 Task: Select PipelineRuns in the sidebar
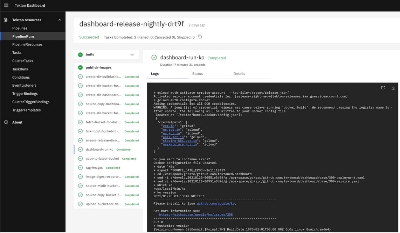click(33, 36)
